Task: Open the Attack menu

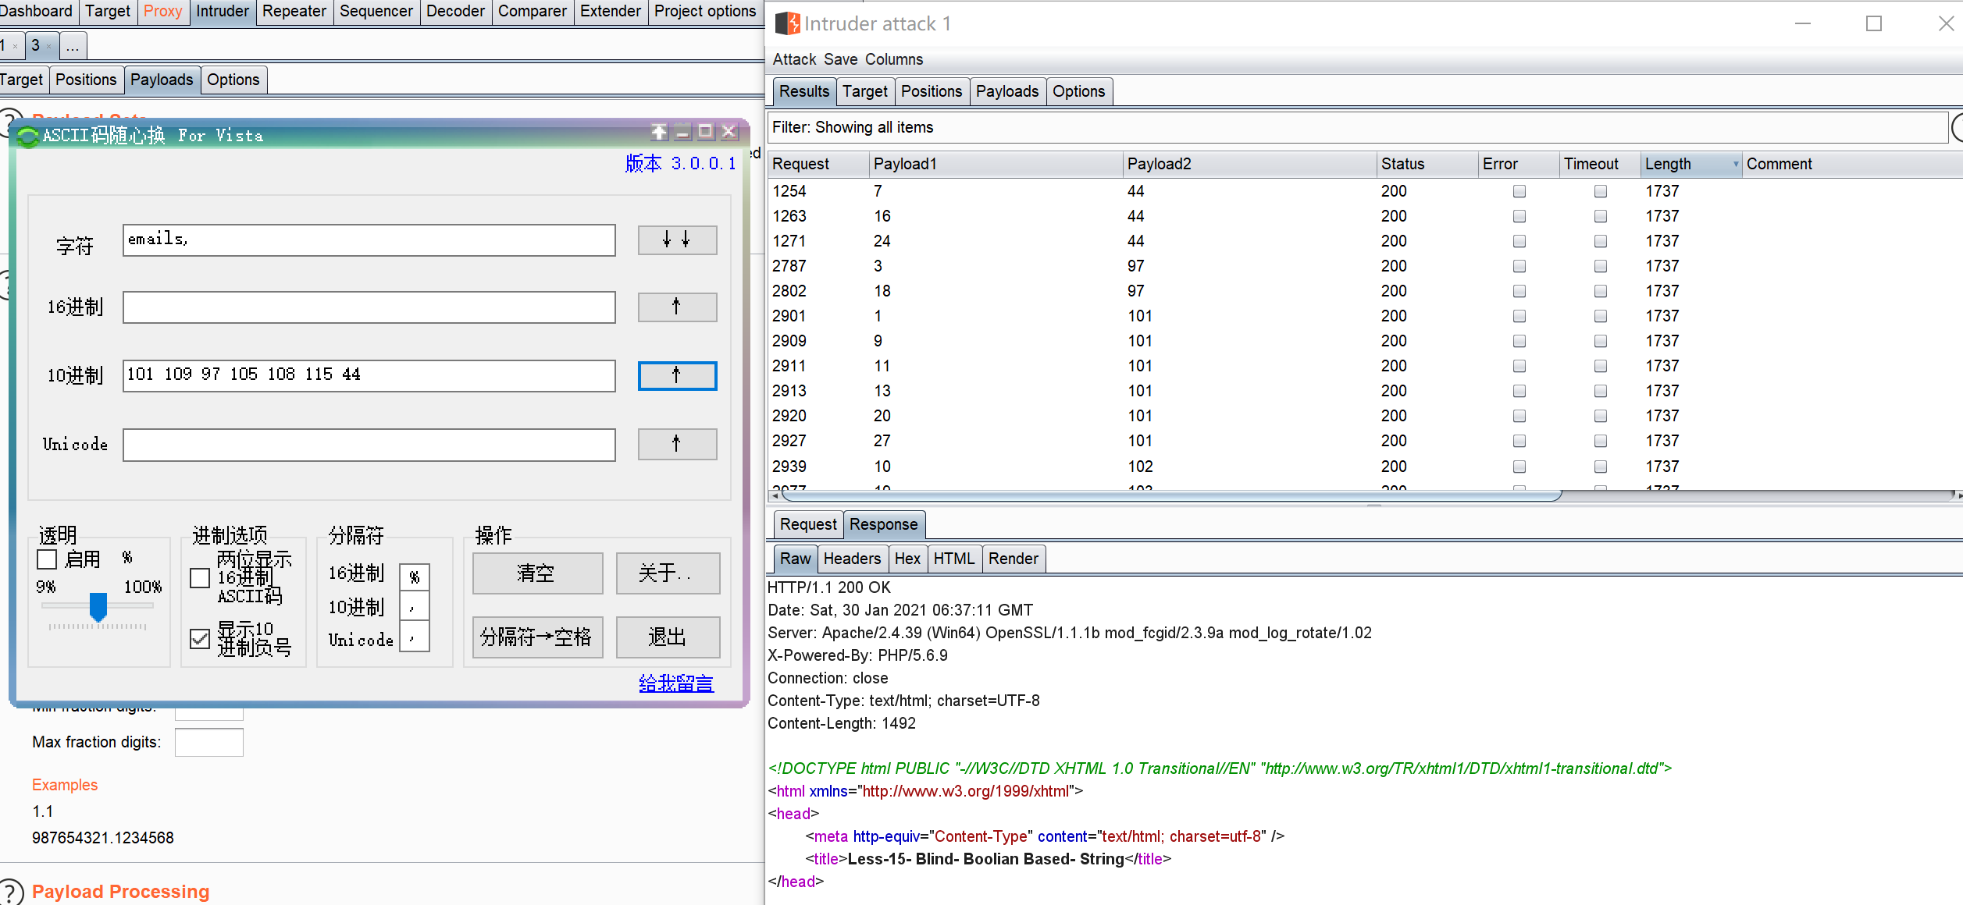Action: 793,59
